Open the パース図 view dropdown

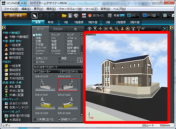151,15
